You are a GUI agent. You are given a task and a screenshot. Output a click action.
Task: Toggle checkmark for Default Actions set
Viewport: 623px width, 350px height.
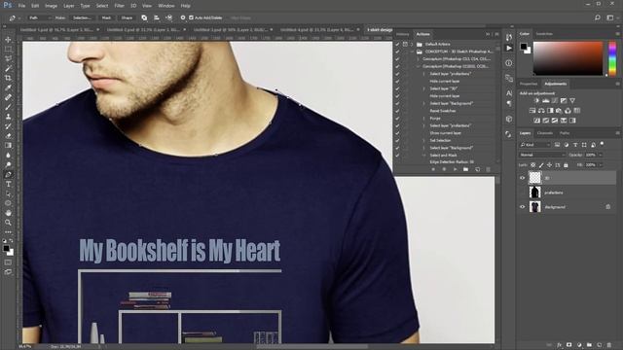pos(397,44)
